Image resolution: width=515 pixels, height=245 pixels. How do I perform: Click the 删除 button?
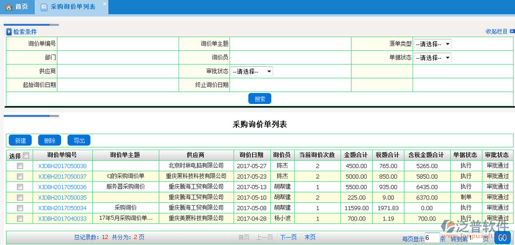click(49, 140)
